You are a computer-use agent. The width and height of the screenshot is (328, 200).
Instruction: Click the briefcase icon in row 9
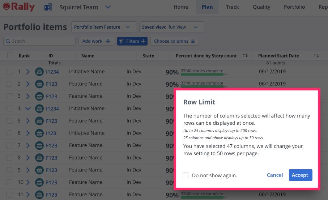pos(39,170)
